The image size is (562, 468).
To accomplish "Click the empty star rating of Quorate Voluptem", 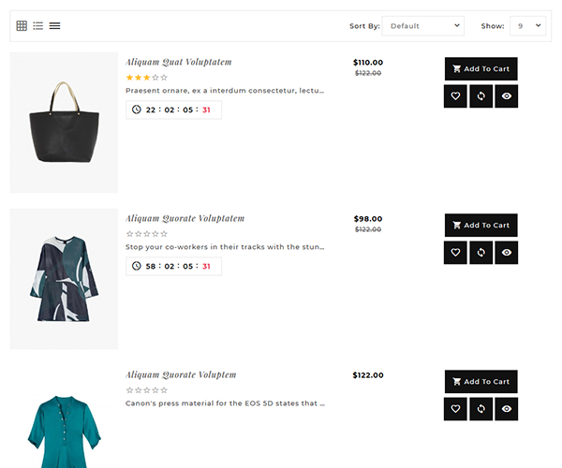I will click(147, 390).
